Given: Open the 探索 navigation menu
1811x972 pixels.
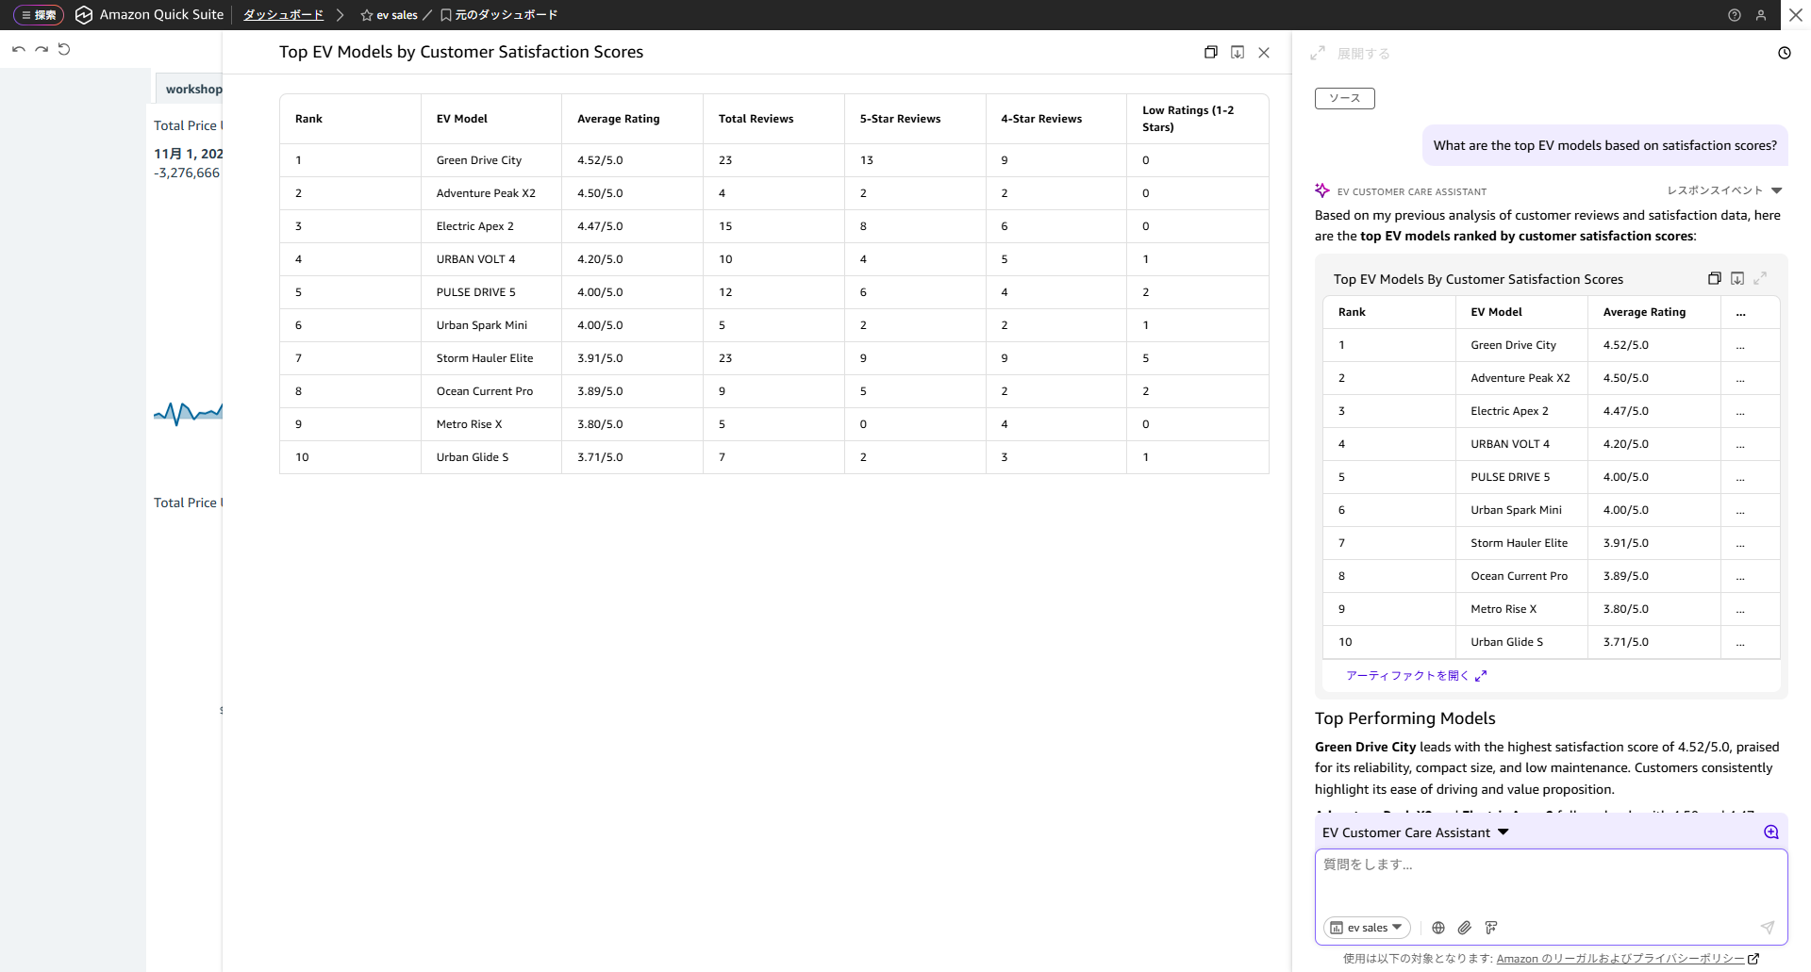Looking at the screenshot, I should [38, 14].
